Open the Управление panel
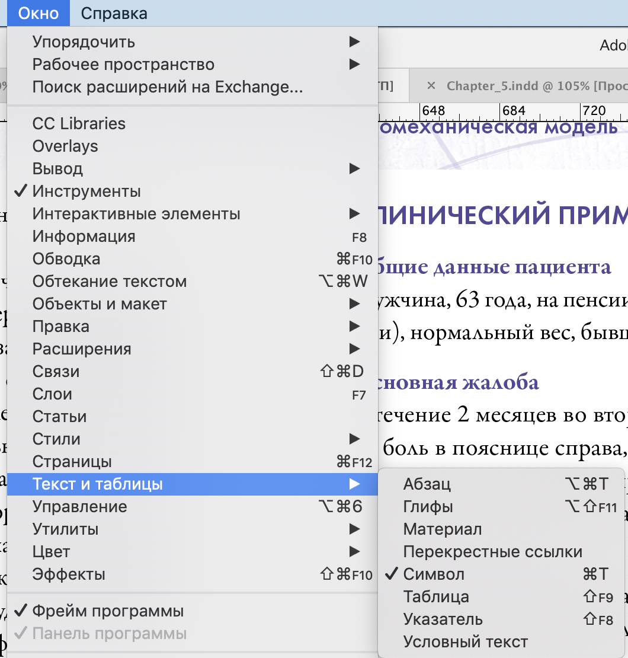 (193, 506)
